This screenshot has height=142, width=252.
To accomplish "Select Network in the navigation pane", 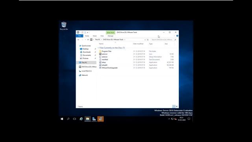I will pos(85,75).
